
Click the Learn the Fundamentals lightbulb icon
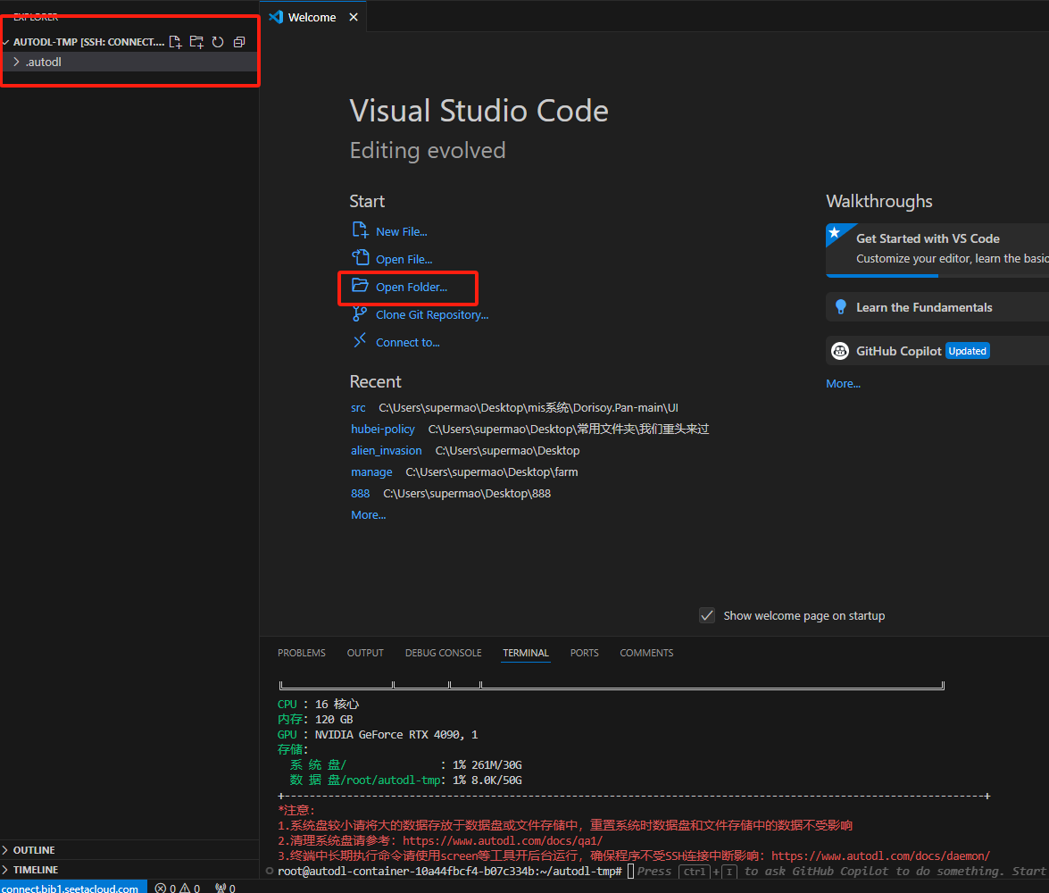(840, 307)
